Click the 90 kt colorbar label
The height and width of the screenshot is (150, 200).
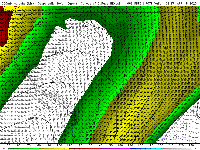click(49, 145)
